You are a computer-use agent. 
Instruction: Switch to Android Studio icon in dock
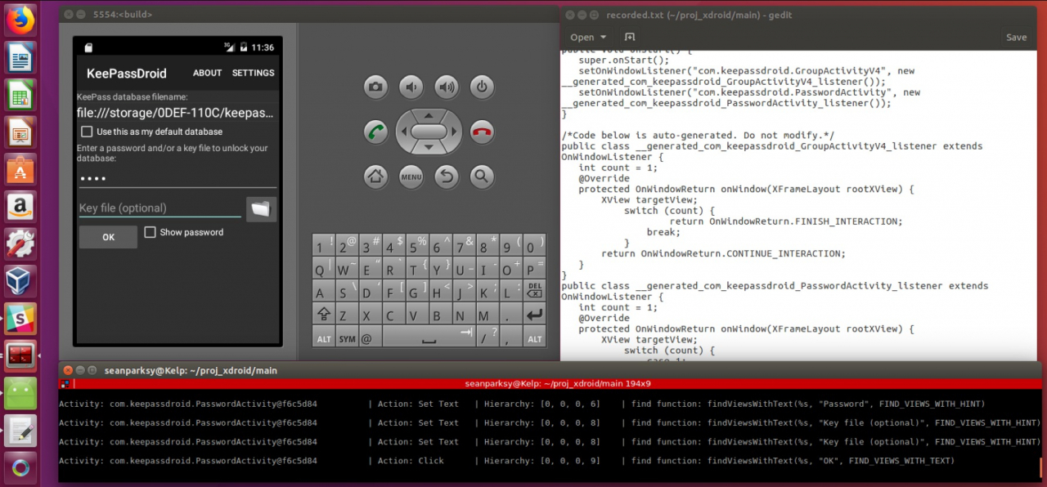click(20, 393)
